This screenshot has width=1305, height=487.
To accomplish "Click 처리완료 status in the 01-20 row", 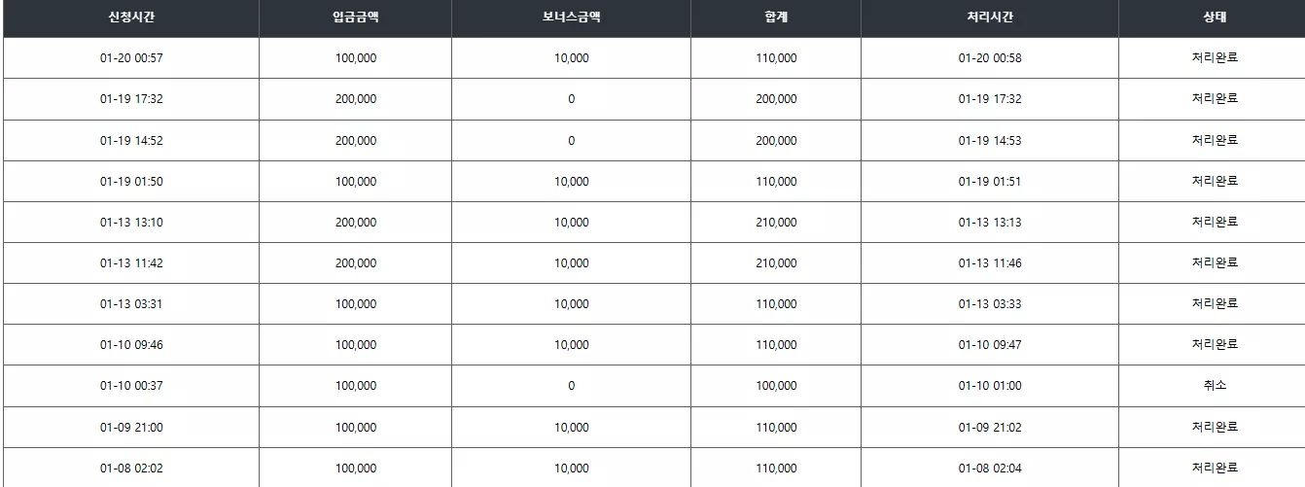I will pyautogui.click(x=1215, y=58).
